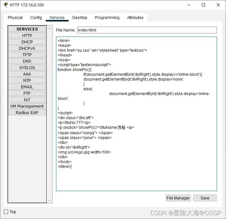Select the IoT service

pos(27,100)
